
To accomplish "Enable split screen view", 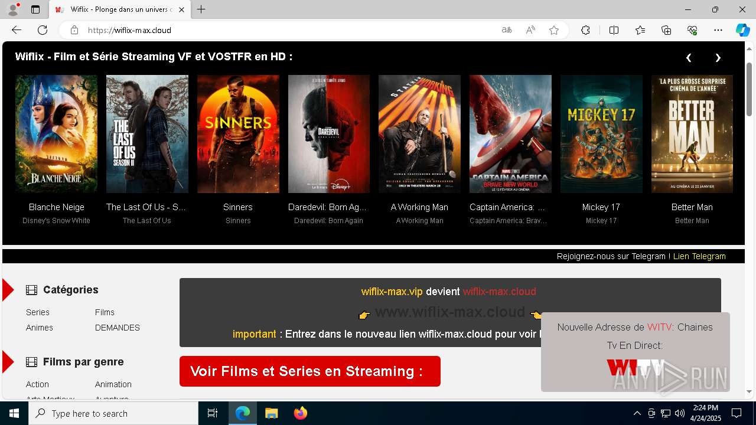I will coord(614,30).
